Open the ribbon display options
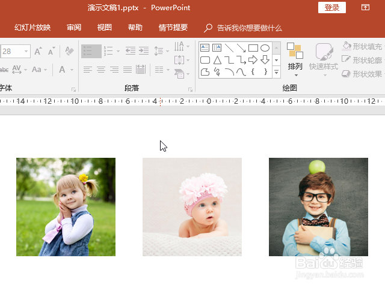Viewport: 385px width, 288px height. (365, 7)
